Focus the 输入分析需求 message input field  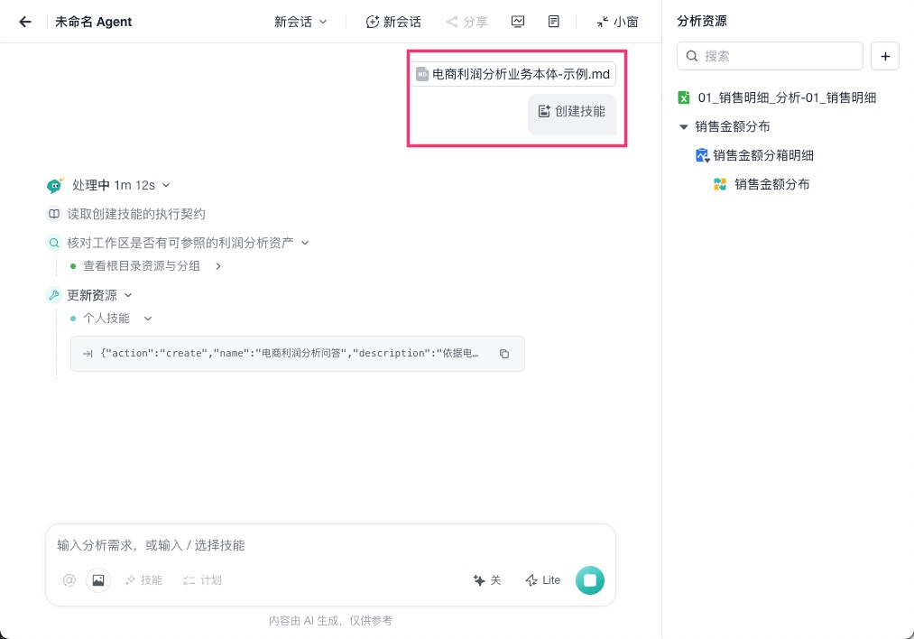coord(330,545)
